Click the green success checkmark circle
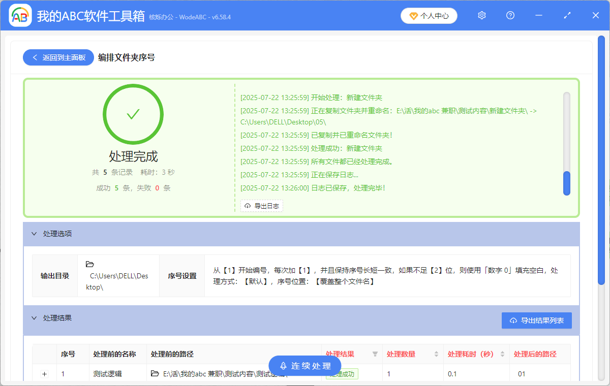The width and height of the screenshot is (610, 386). 133,114
